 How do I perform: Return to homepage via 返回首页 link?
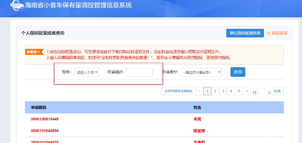click(277, 33)
